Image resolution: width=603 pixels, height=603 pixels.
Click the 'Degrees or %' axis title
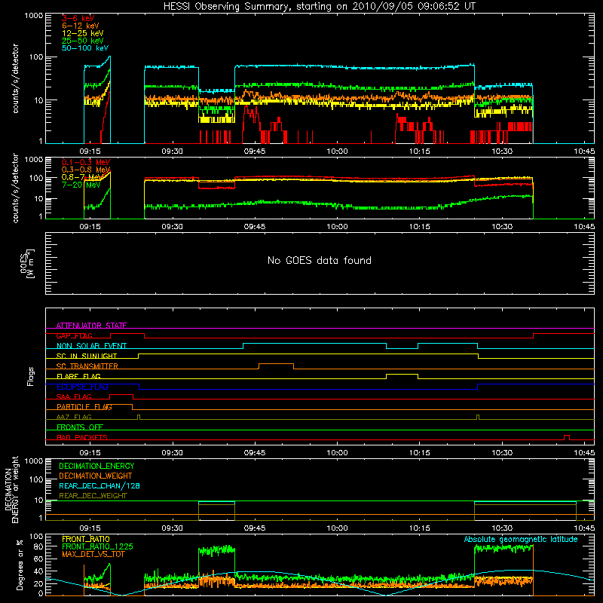pyautogui.click(x=20, y=565)
